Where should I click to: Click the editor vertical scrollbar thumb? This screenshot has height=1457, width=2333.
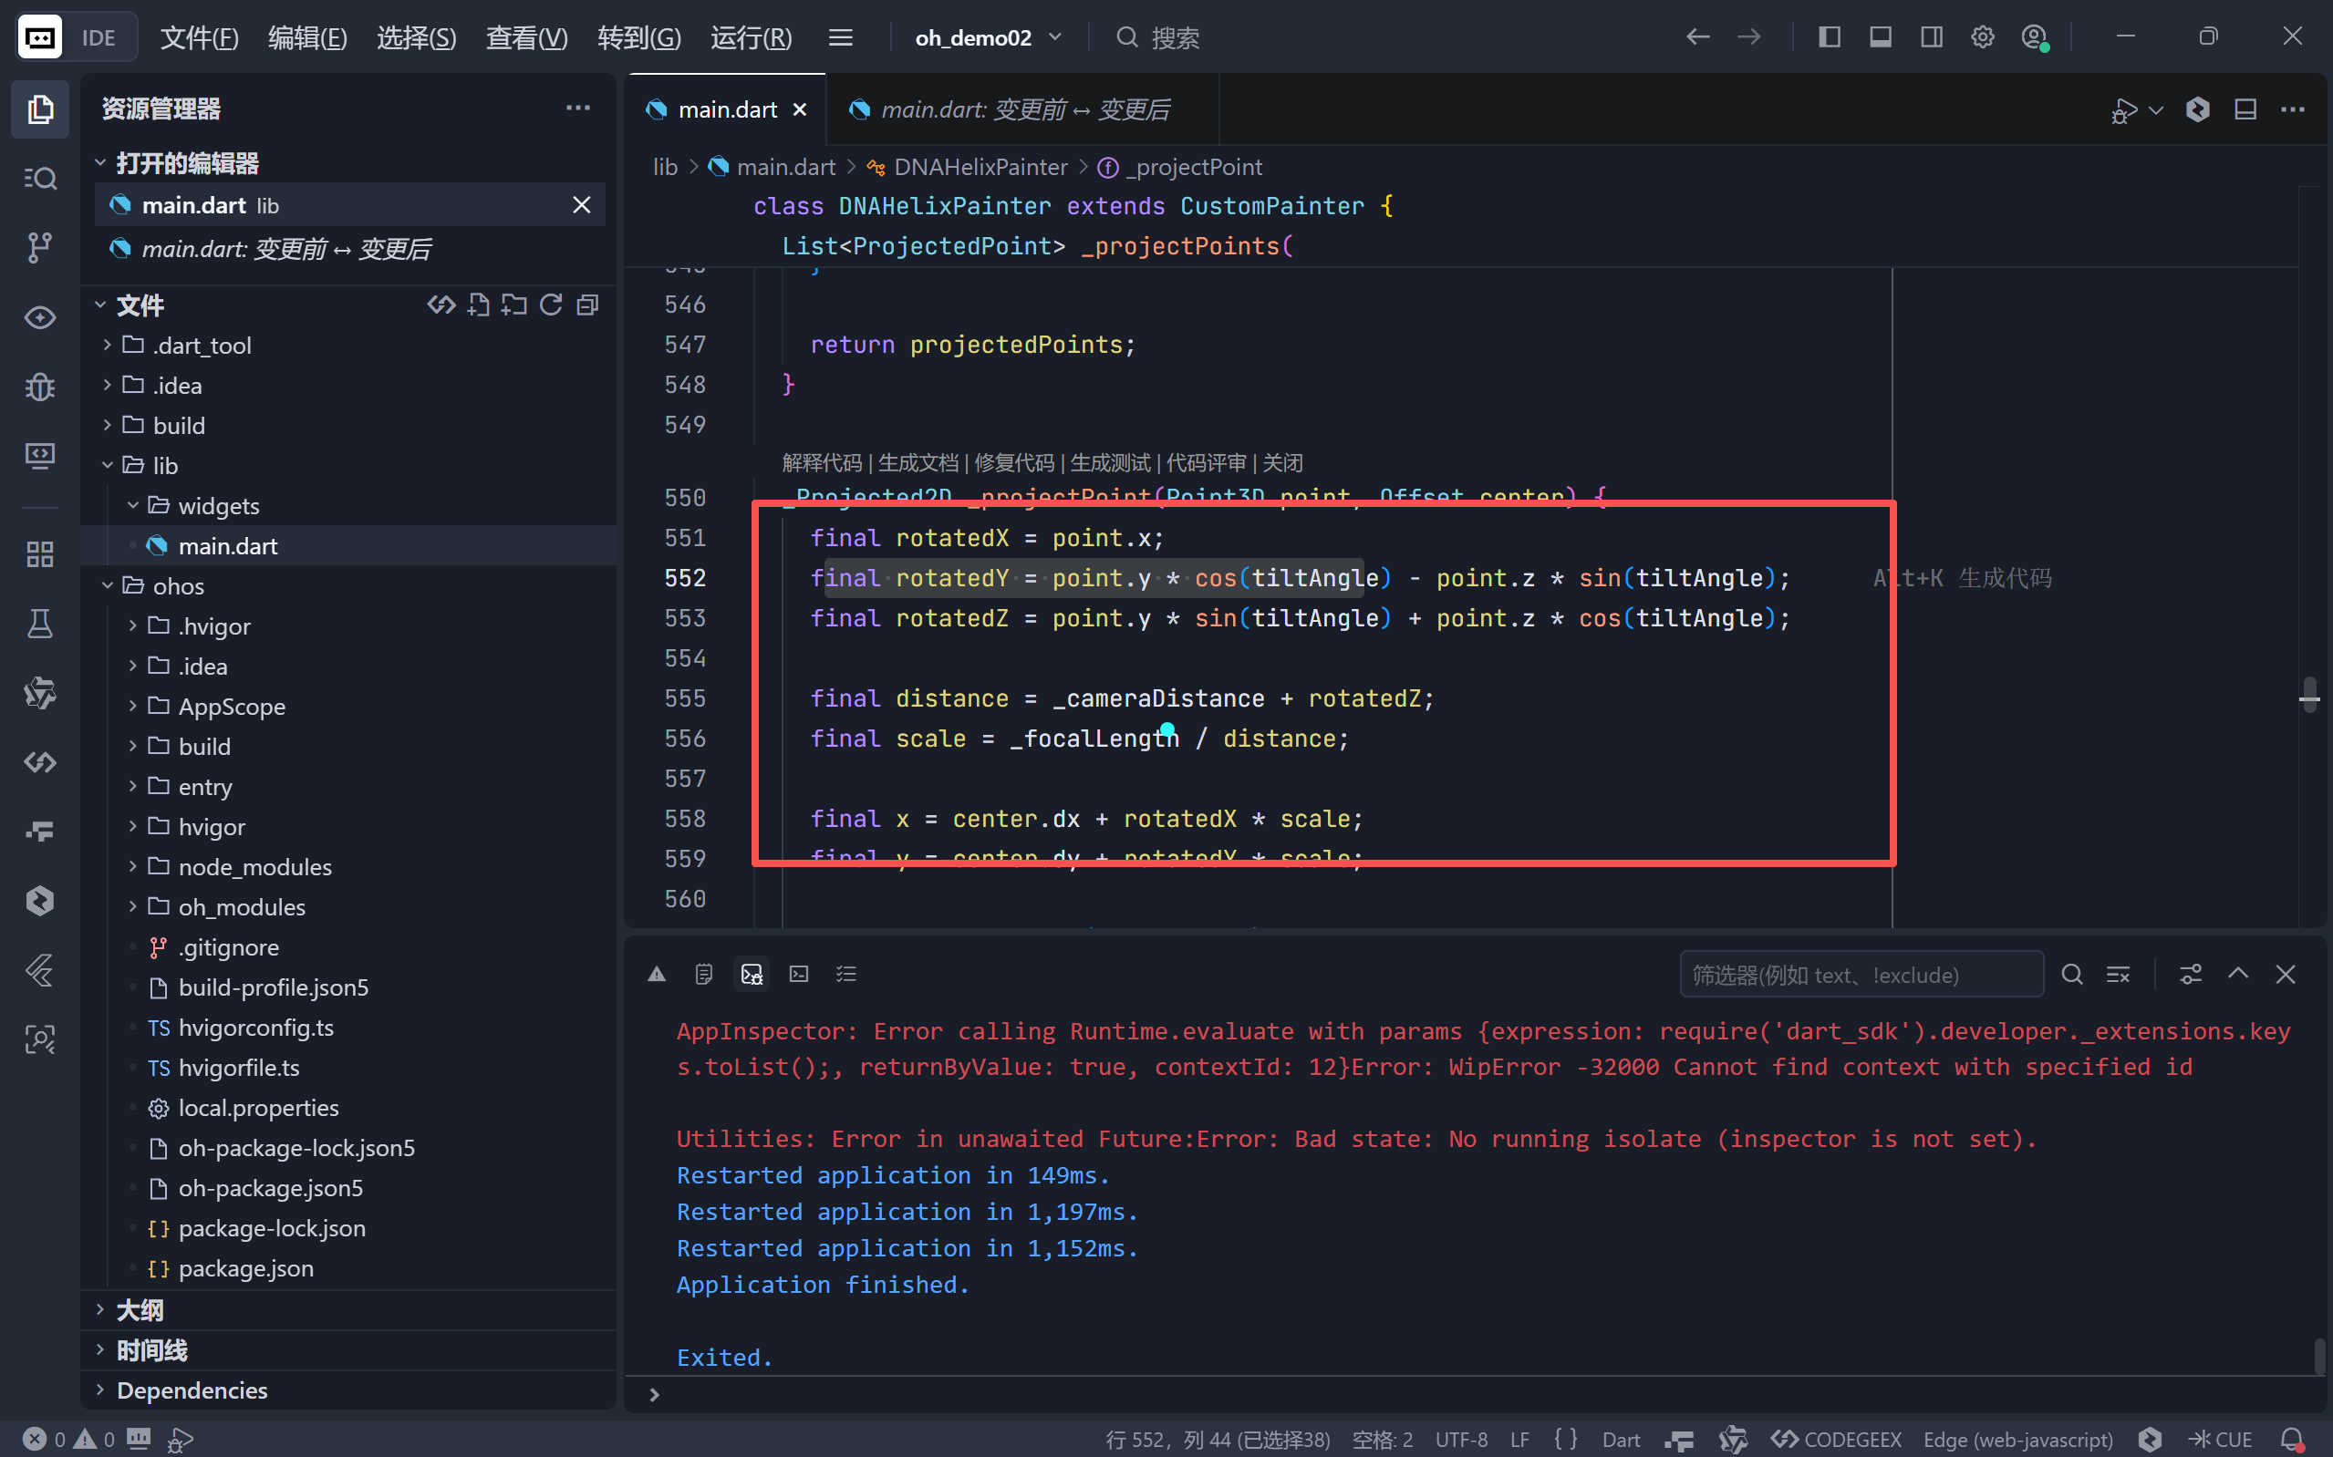tap(2309, 694)
